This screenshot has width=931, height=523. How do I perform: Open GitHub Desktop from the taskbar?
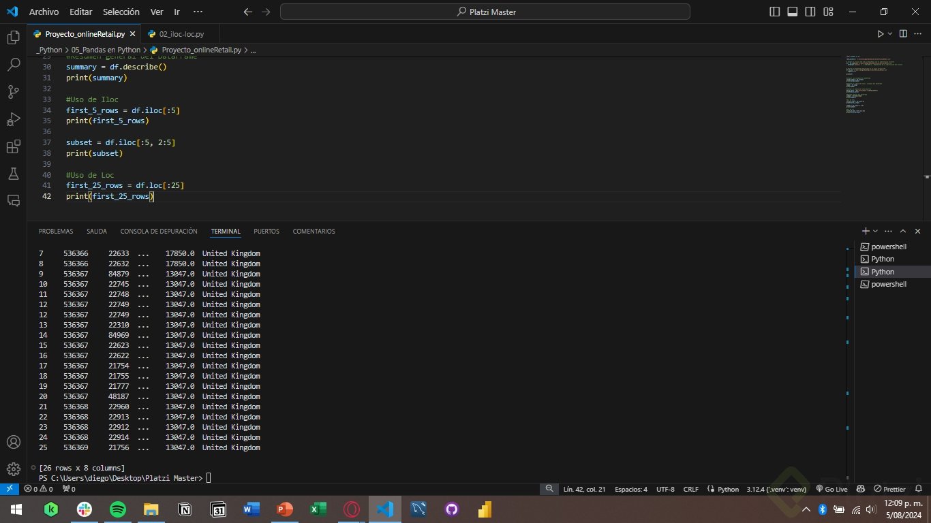pos(452,509)
